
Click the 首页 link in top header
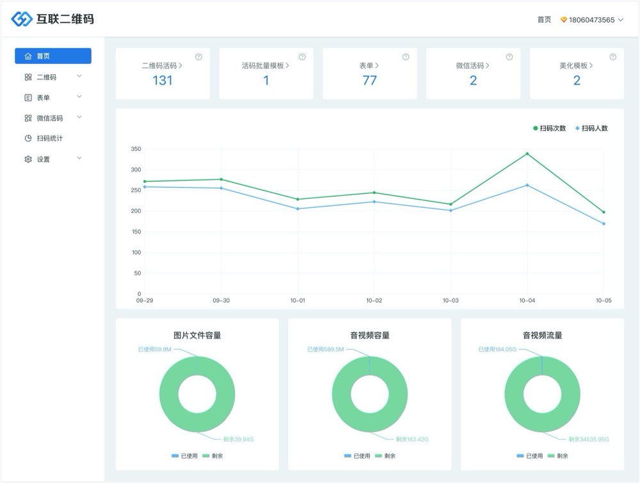click(544, 20)
